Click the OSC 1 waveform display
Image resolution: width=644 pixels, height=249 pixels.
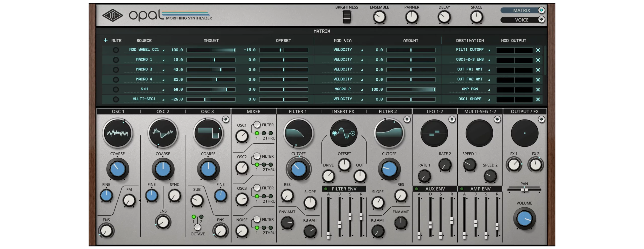coord(117,133)
